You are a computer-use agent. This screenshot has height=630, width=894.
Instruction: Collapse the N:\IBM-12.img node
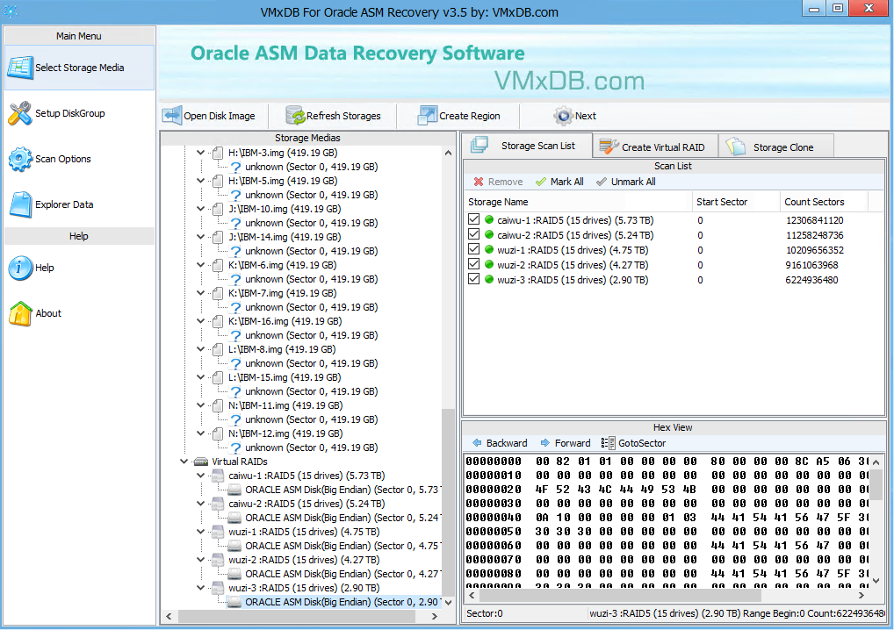tap(201, 433)
